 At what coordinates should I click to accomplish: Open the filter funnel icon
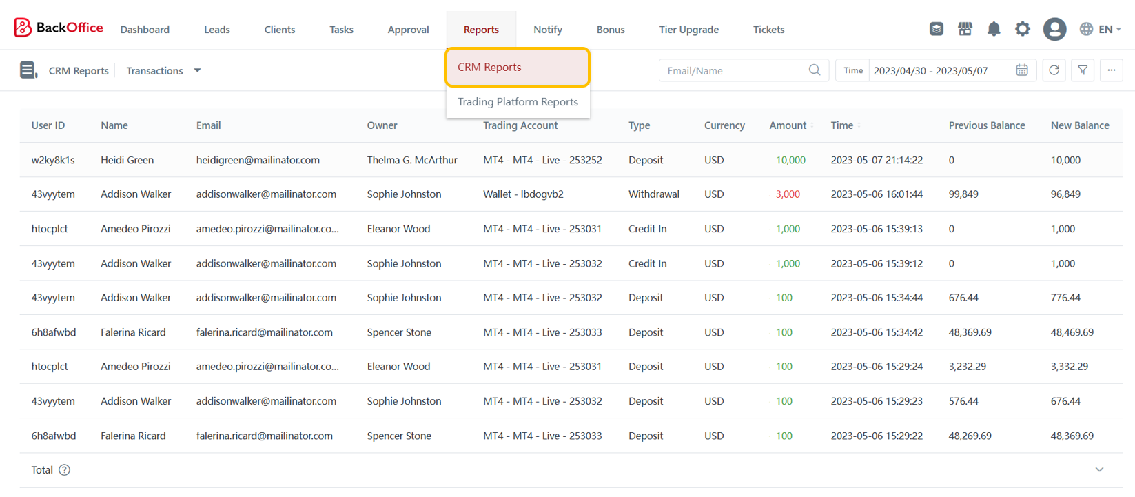pyautogui.click(x=1083, y=70)
